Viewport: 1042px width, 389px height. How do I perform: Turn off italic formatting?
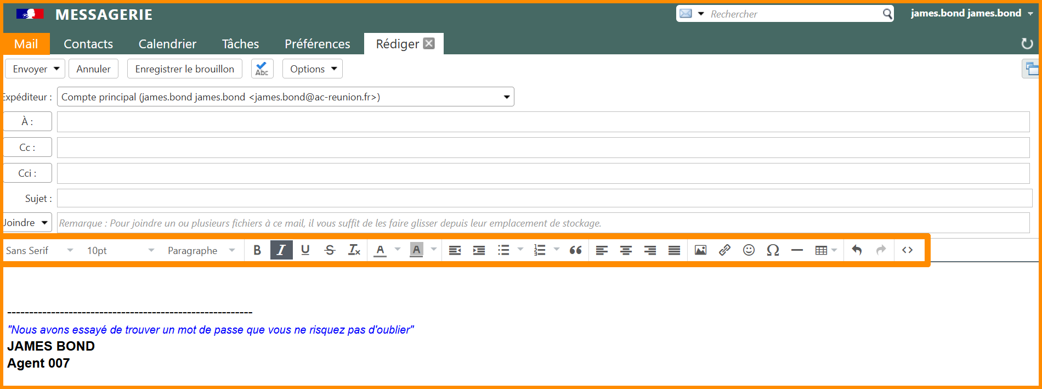(x=281, y=250)
